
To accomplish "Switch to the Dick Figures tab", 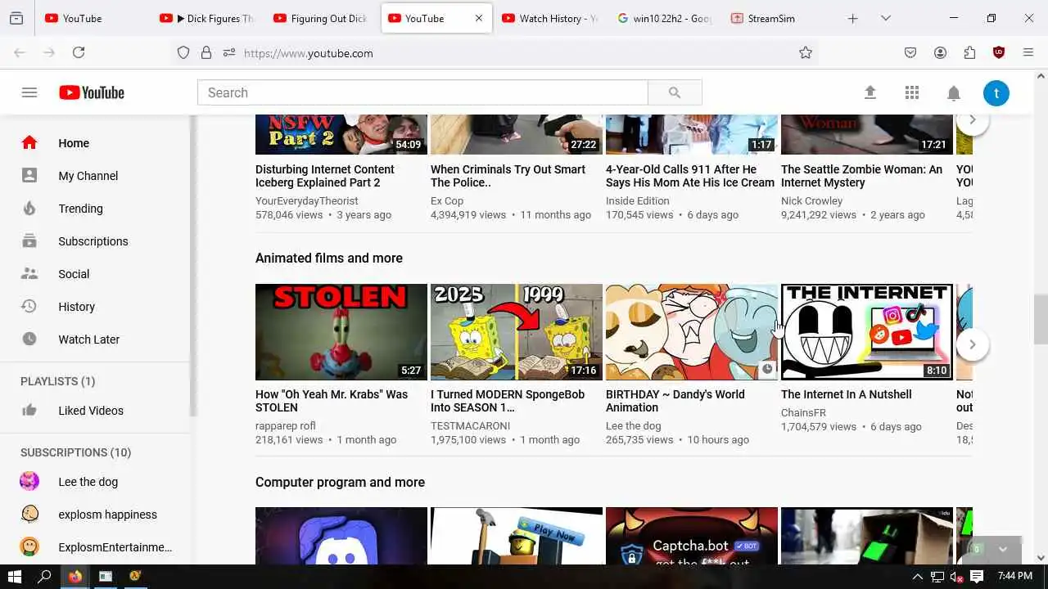I will click(x=207, y=18).
